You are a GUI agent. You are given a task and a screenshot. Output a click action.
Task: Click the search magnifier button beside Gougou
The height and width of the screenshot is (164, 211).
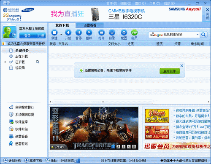203,35
